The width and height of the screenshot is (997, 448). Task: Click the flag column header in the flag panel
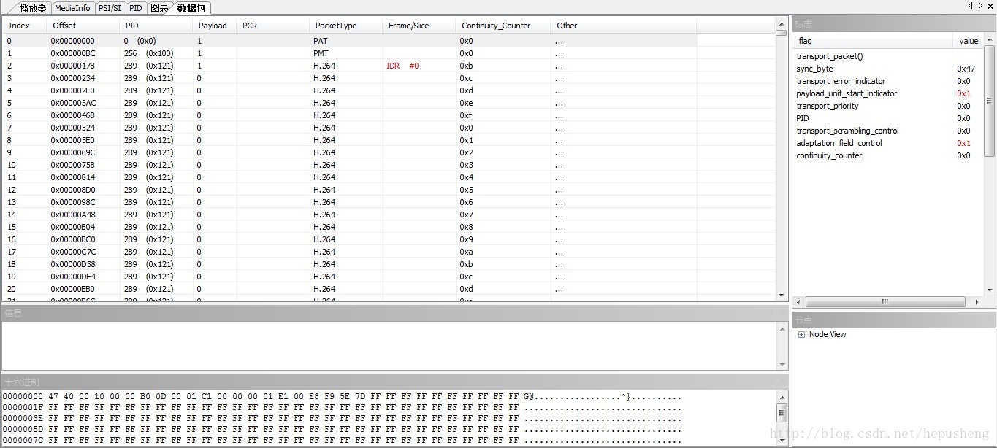[873, 41]
